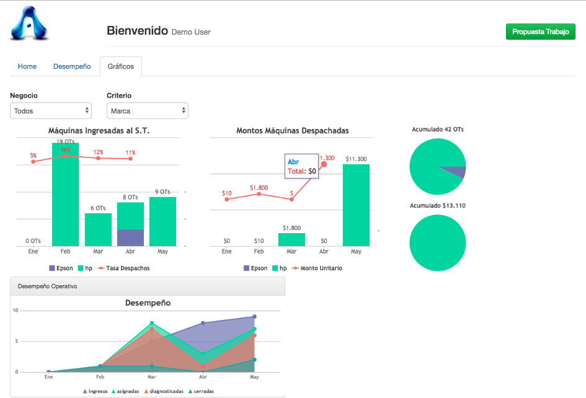The image size is (586, 398).
Task: Toggle Epson legend in Montos Máquinas Despachadas chart
Action: (255, 268)
